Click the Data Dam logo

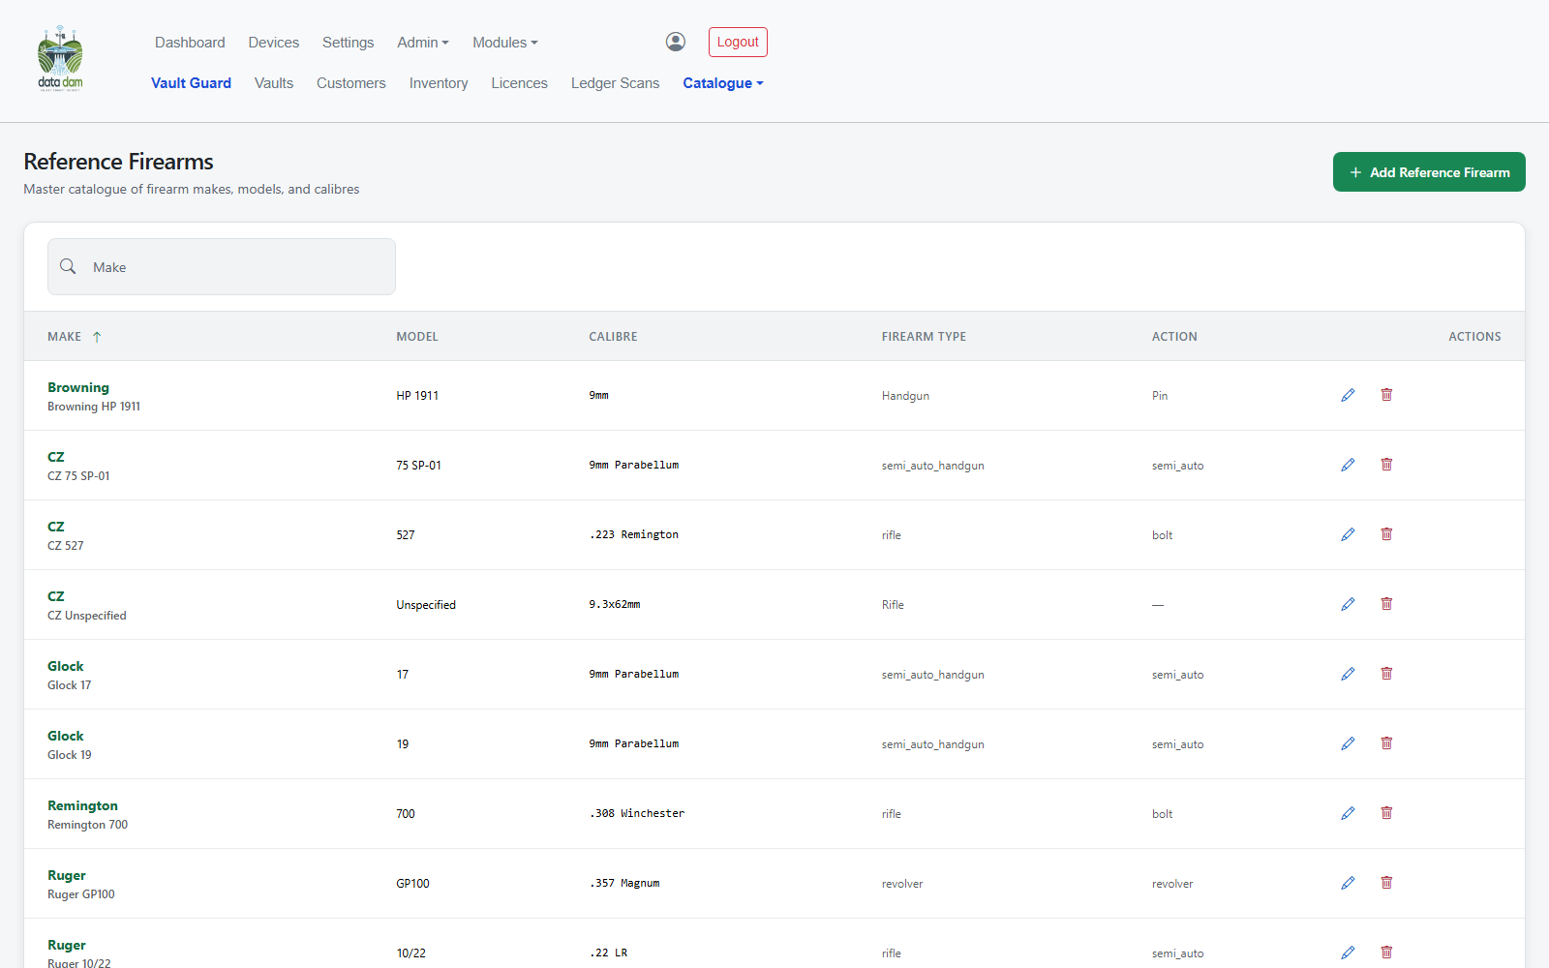pos(60,58)
